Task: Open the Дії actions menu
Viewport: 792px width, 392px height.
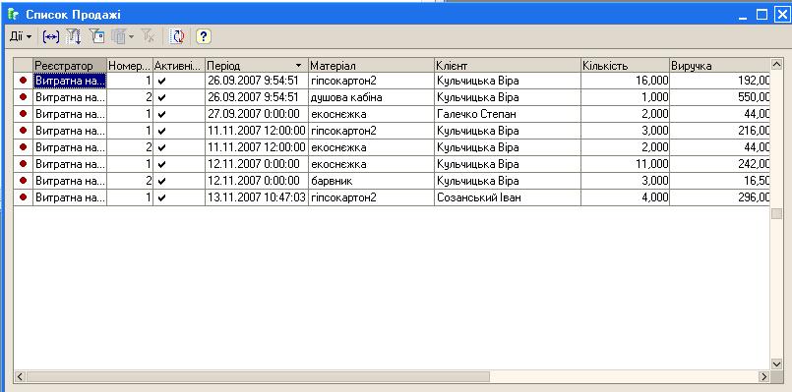Action: (x=21, y=36)
